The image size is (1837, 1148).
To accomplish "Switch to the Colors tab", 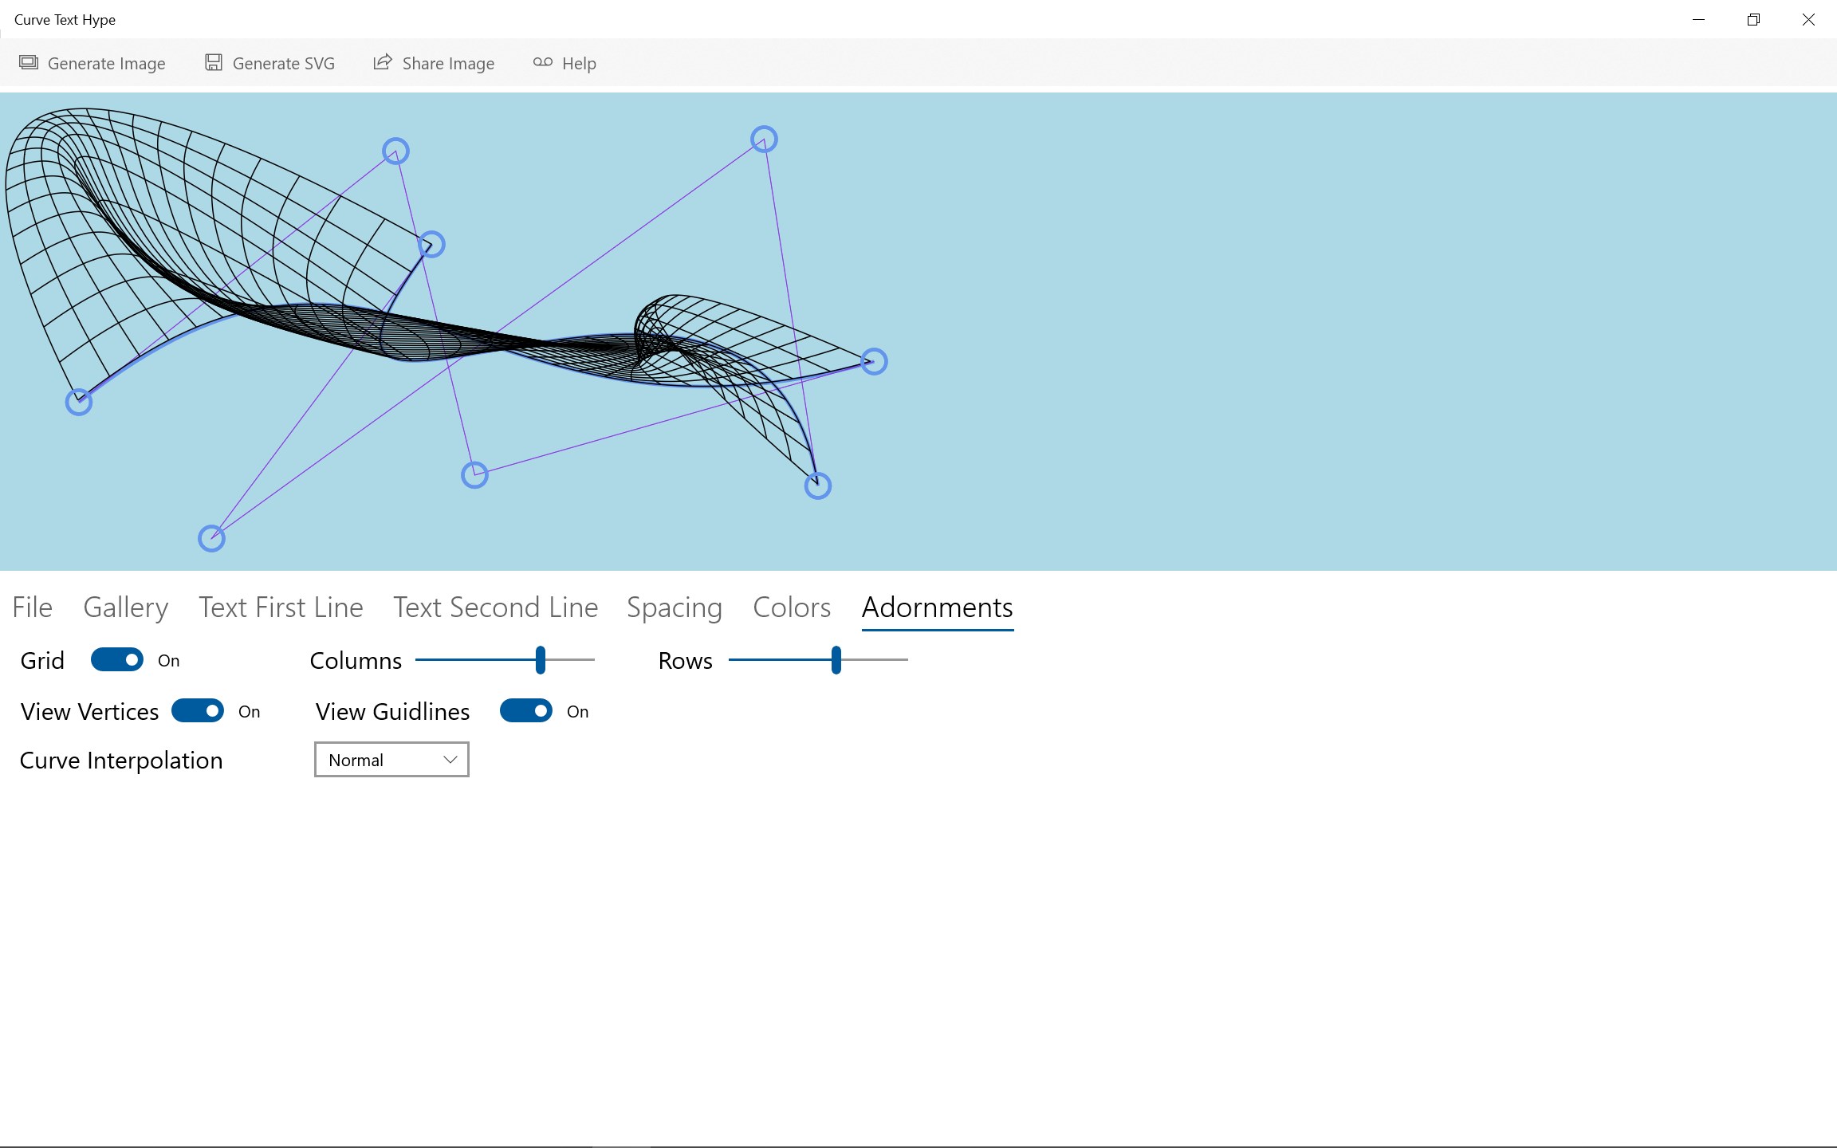I will click(791, 607).
